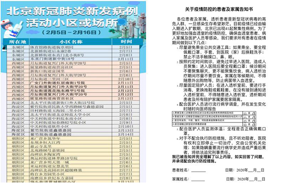Click the 所在地 column header
Image resolution: width=296 pixels, height=185 pixels.
(x=18, y=42)
